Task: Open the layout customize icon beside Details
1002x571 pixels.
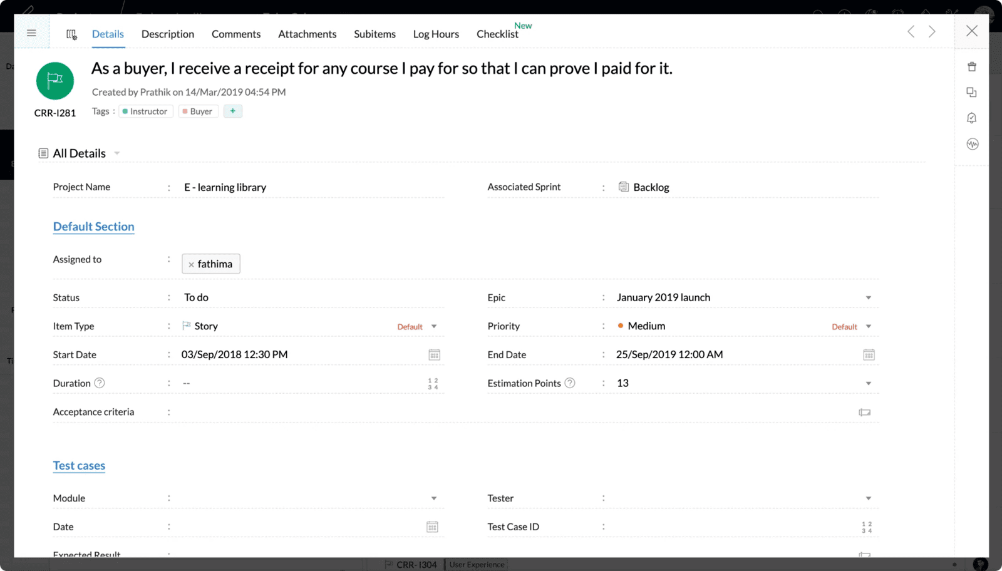Action: pos(71,34)
